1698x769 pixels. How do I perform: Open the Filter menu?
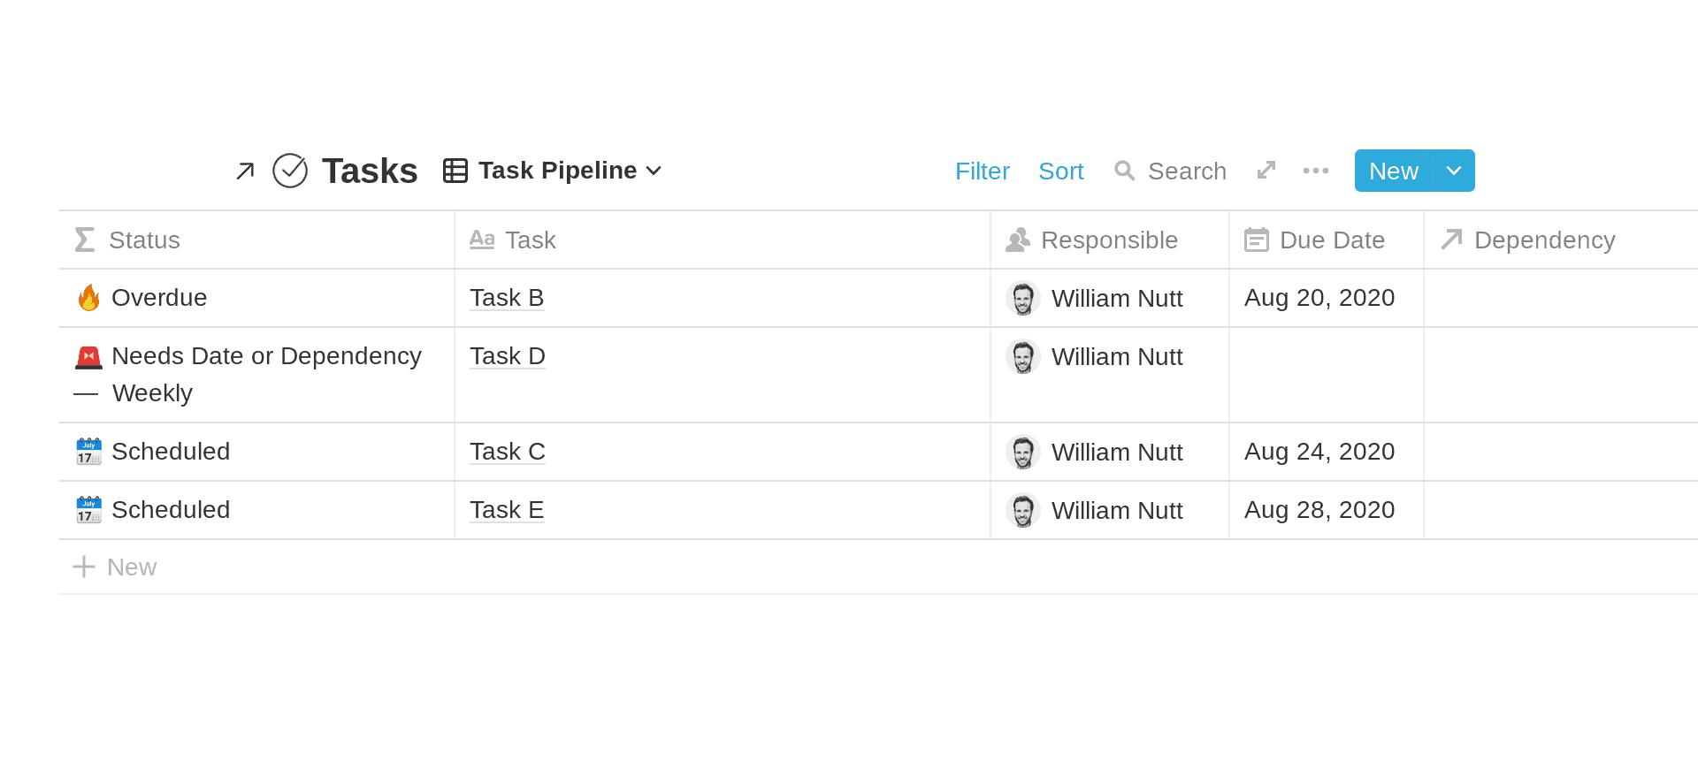point(982,171)
